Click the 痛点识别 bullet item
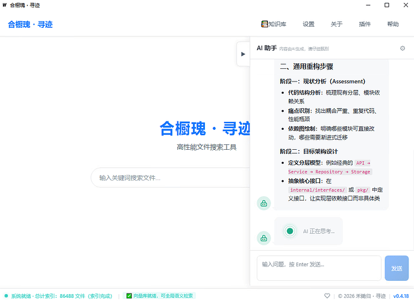414x302 pixels. click(x=333, y=115)
